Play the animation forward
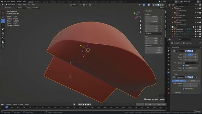The image size is (202, 114). pyautogui.click(x=86, y=104)
